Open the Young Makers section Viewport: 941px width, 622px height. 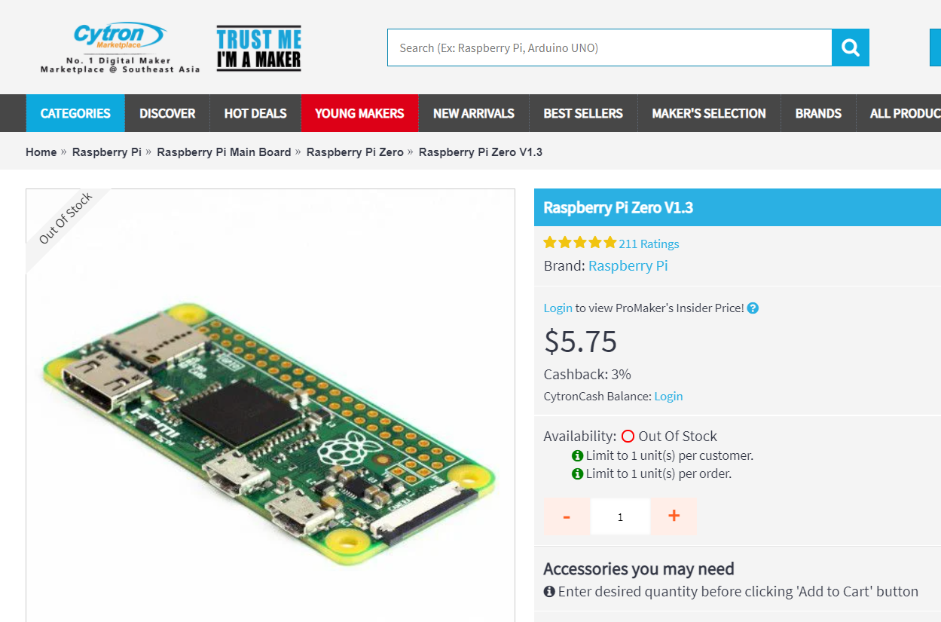(x=359, y=113)
